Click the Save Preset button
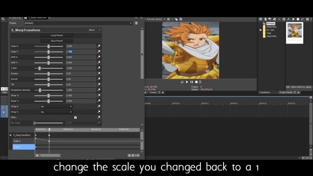The height and width of the screenshot is (176, 313). point(57,41)
